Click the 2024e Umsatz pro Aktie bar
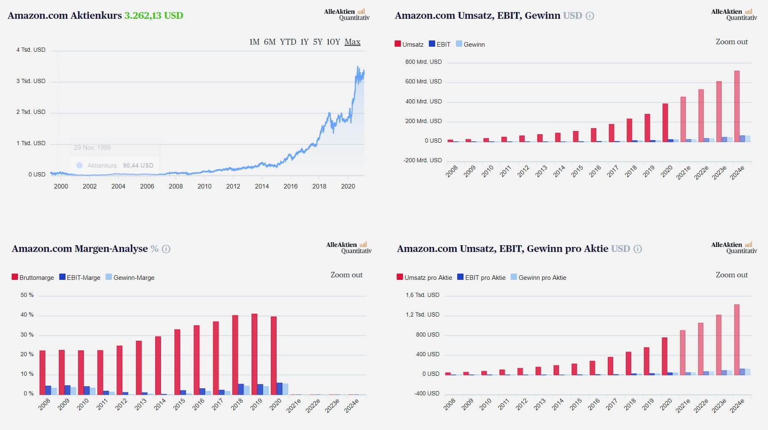 point(737,339)
